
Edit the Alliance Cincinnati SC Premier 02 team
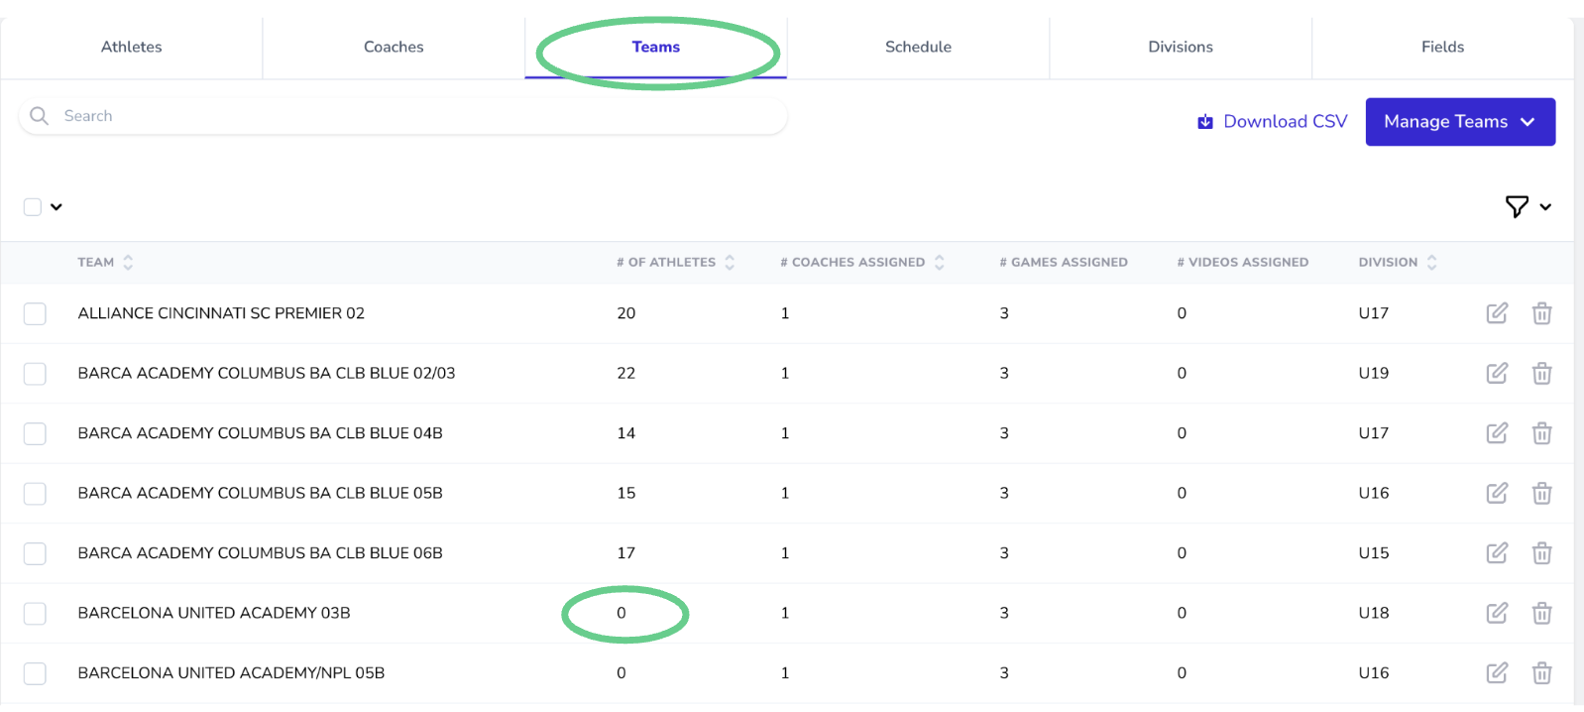1497,313
